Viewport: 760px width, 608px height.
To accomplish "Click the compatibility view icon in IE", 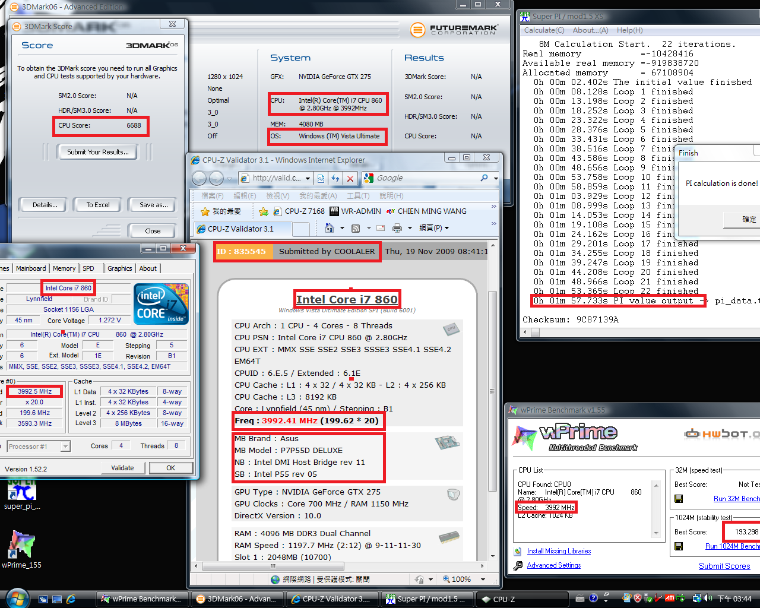I will point(321,178).
